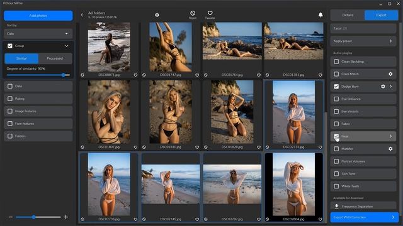Click the thumbnail zoom slider handle
The height and width of the screenshot is (226, 403).
(x=33, y=217)
